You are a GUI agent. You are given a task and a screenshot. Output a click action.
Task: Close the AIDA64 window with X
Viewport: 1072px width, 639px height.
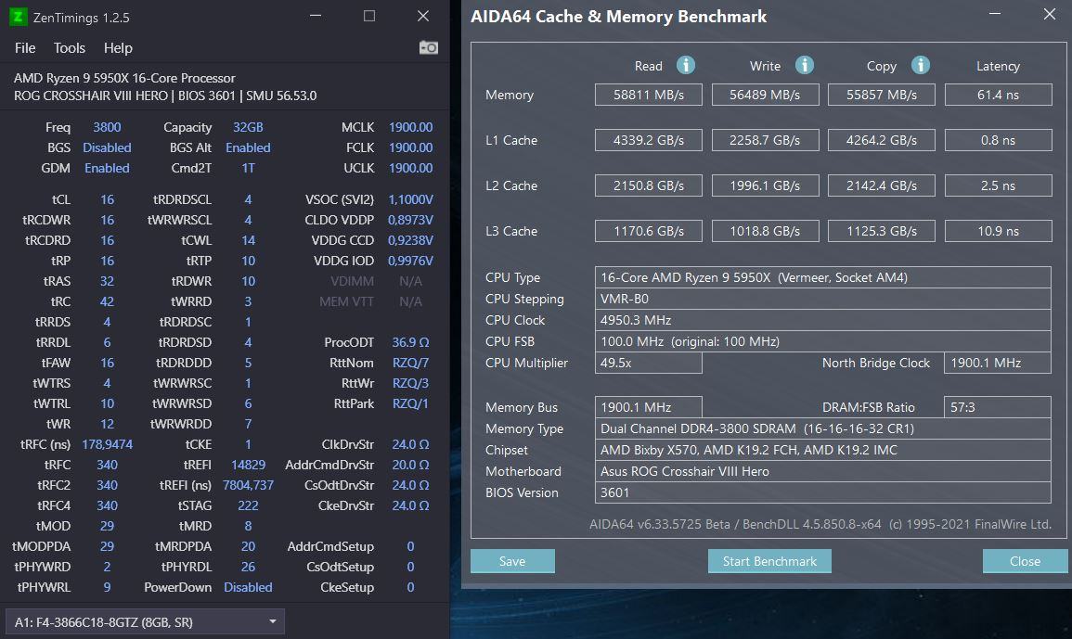click(x=1050, y=14)
